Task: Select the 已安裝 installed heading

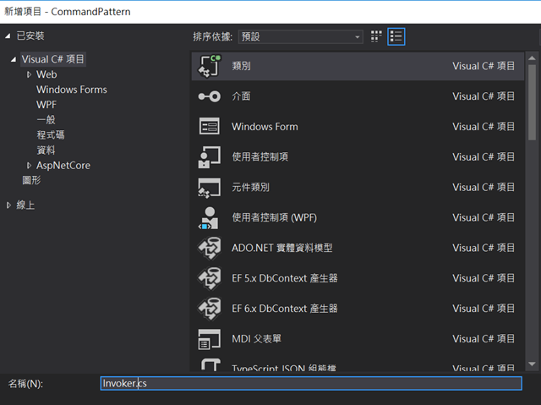Action: coord(30,36)
